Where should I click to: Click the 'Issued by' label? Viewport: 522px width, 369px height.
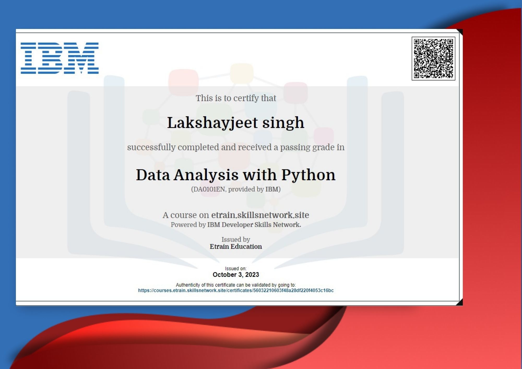[x=236, y=239]
